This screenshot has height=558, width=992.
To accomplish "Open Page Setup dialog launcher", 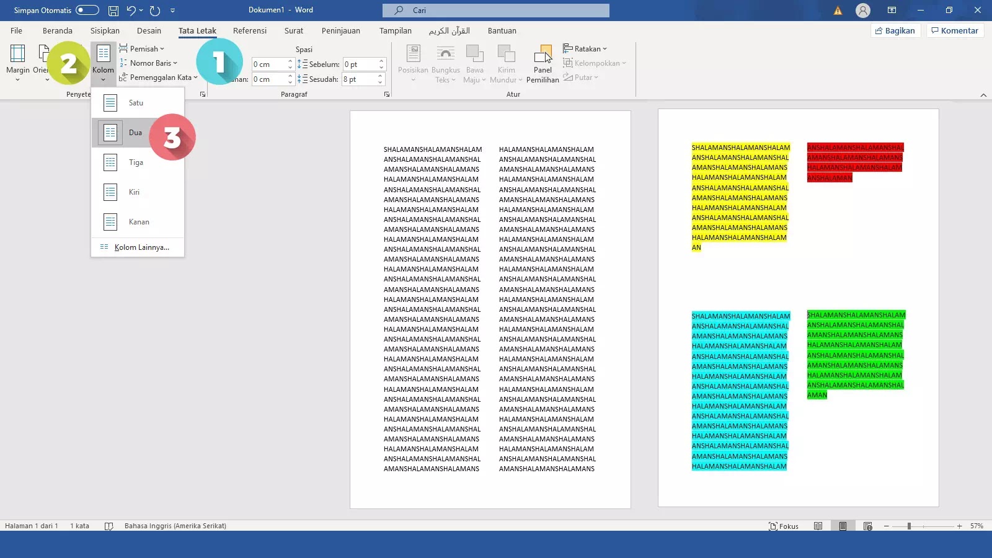I will pos(203,94).
